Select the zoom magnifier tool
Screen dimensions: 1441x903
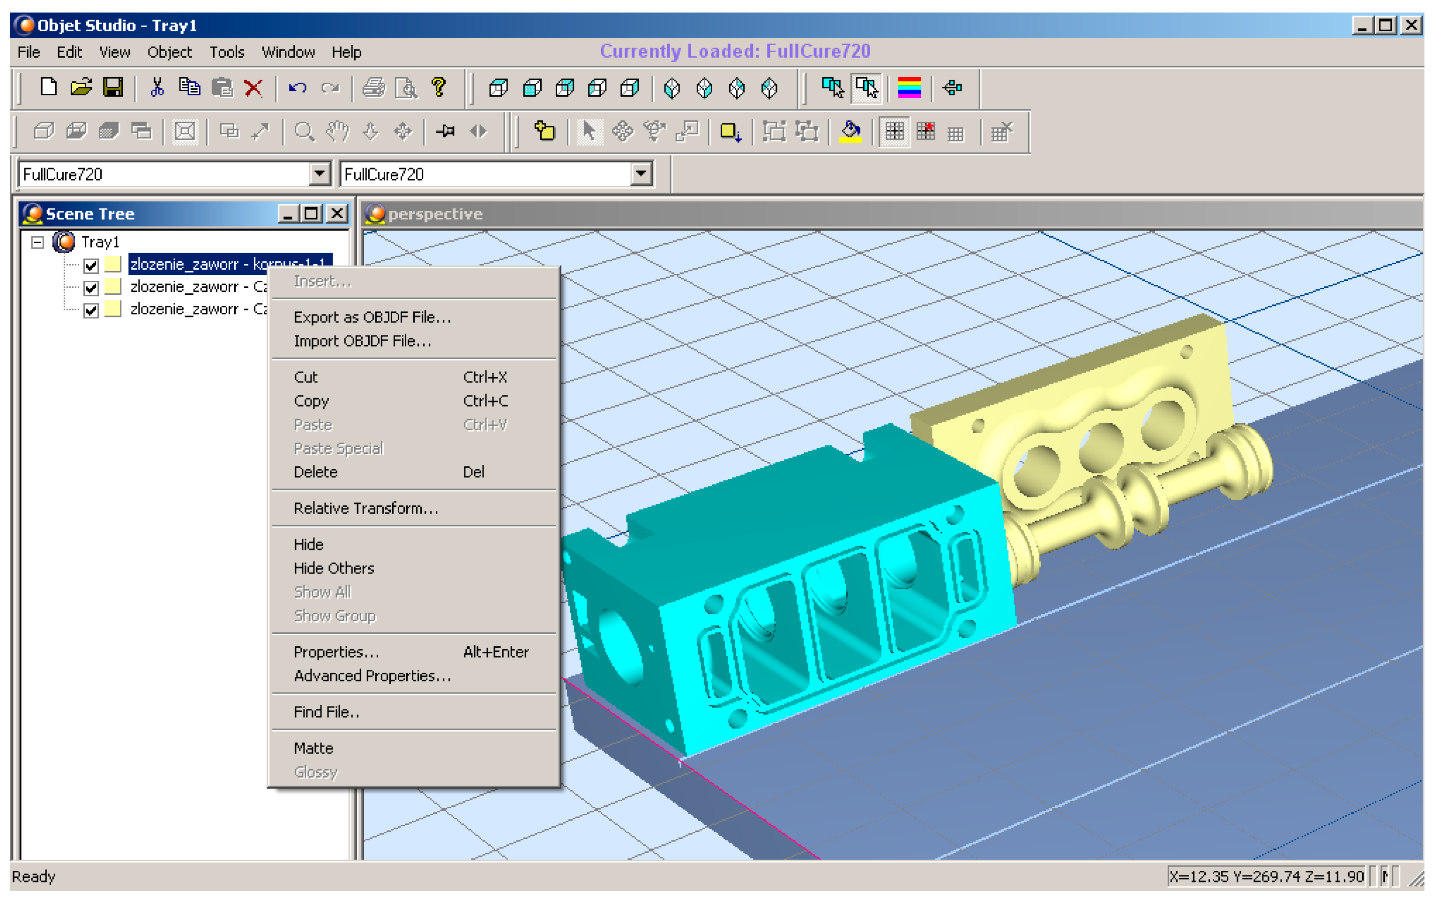click(x=304, y=131)
